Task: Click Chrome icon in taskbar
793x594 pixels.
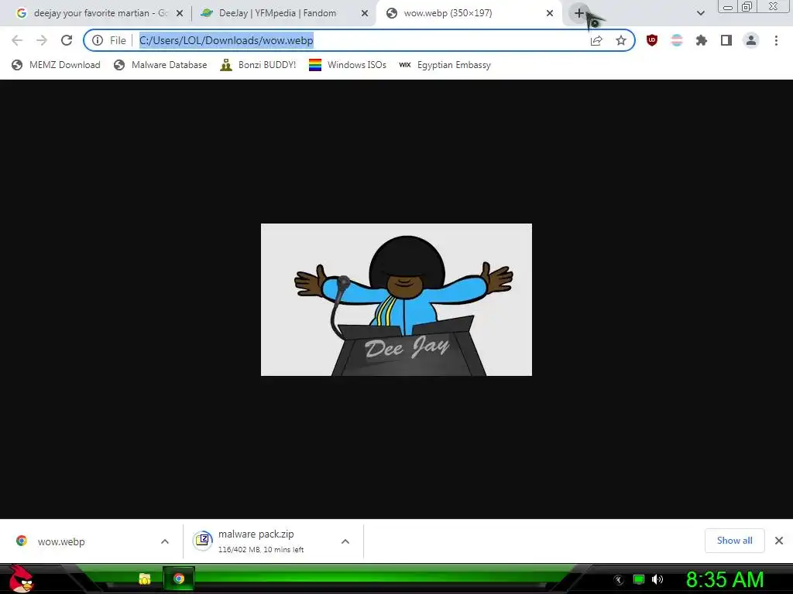Action: click(179, 579)
